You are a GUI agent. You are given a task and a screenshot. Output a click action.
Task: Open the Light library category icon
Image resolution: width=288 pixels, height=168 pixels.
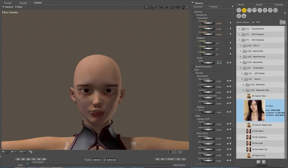[270, 10]
